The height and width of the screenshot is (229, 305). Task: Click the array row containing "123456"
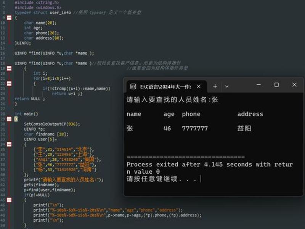pos(64,155)
